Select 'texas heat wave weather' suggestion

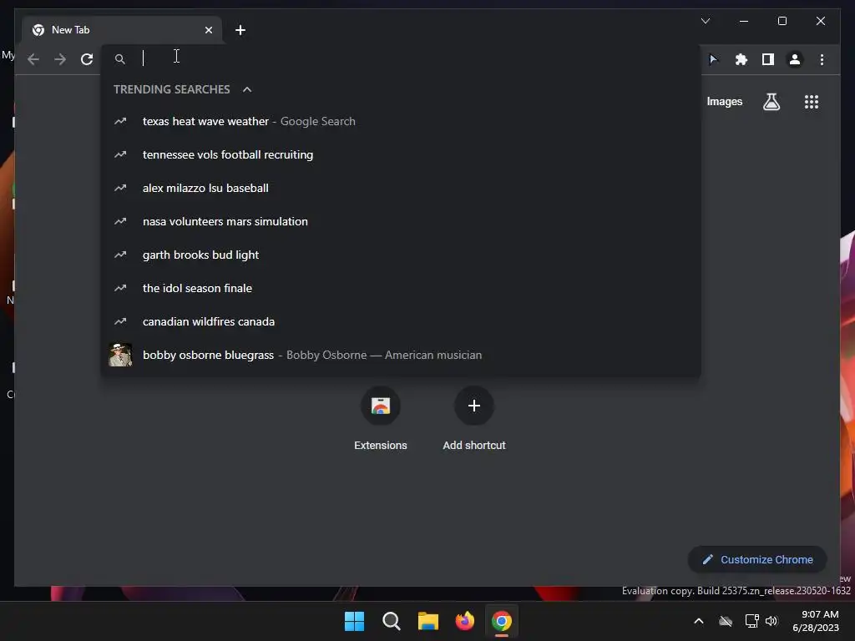click(401, 121)
